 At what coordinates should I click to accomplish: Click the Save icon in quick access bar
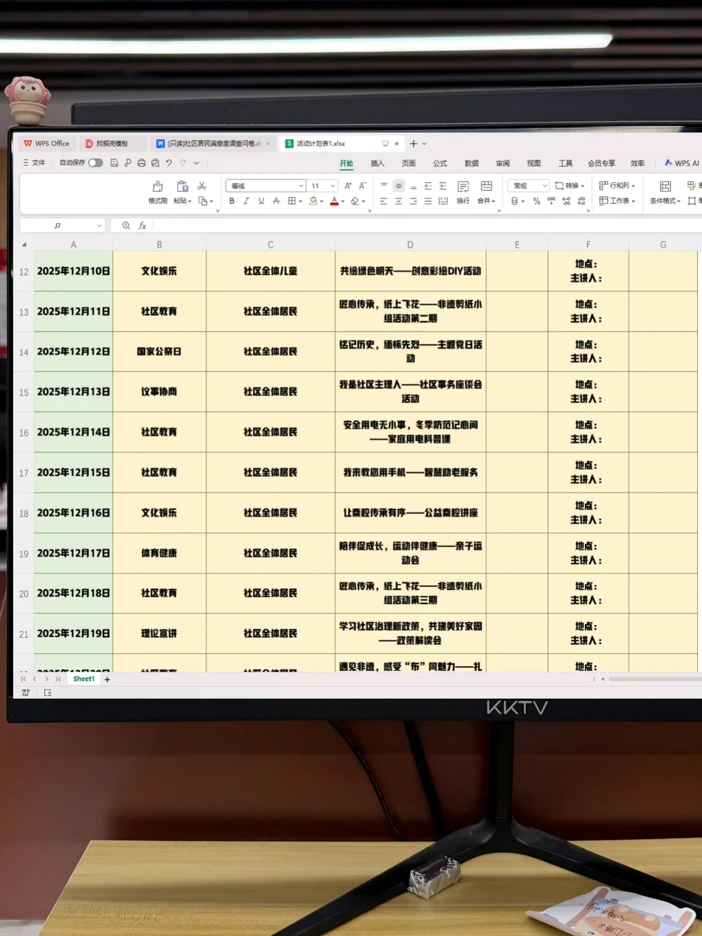114,163
